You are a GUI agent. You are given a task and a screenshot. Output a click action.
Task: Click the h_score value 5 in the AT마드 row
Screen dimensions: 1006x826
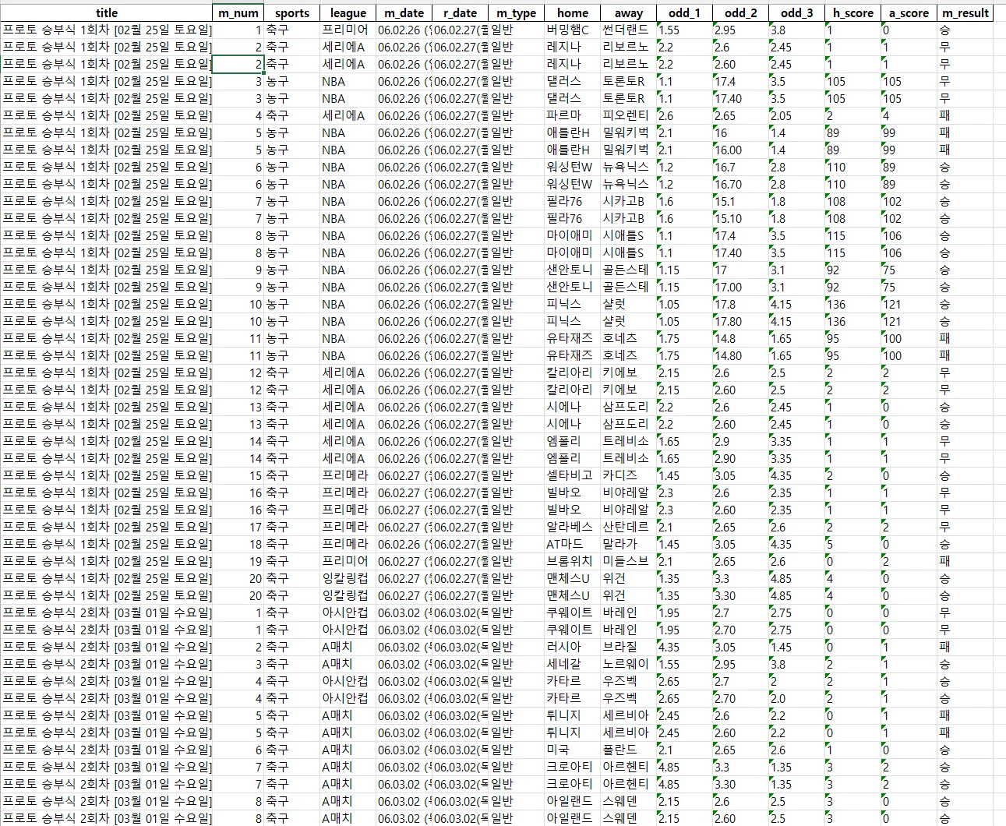[852, 544]
